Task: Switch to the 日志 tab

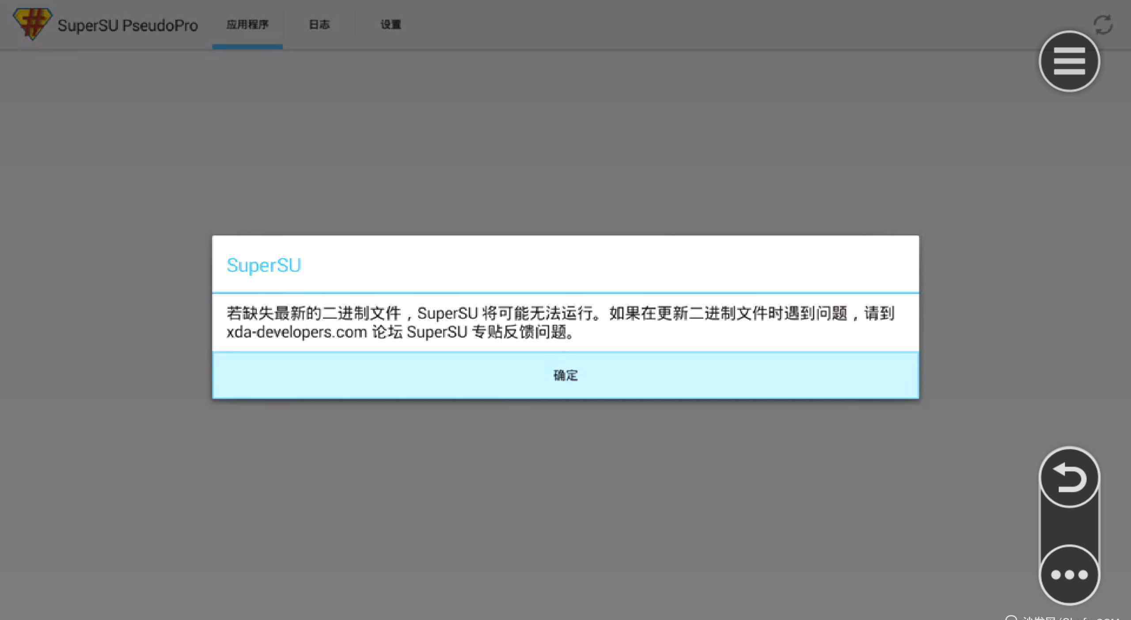Action: click(x=319, y=25)
